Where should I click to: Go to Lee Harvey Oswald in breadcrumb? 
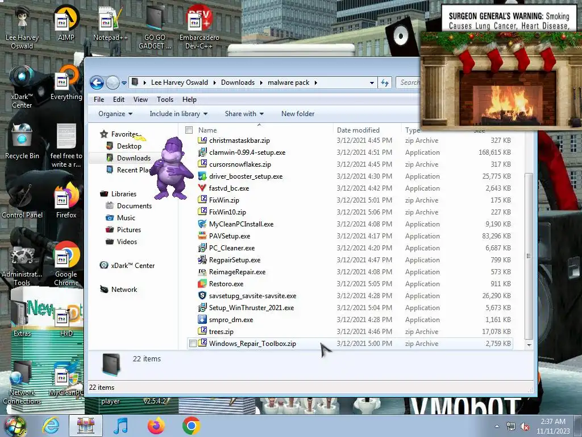179,83
